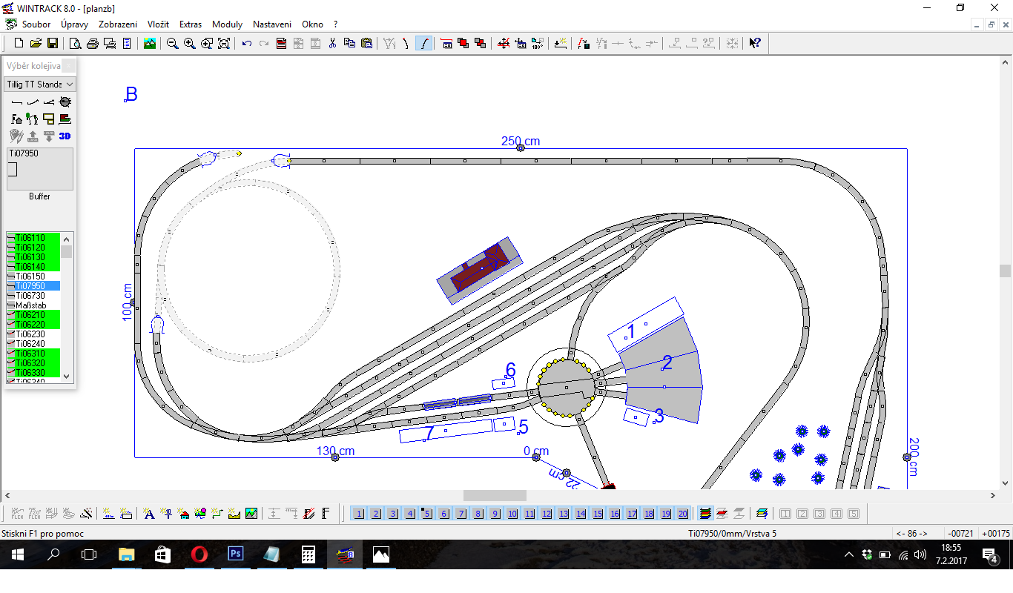Toggle layer 12 button

click(x=547, y=514)
